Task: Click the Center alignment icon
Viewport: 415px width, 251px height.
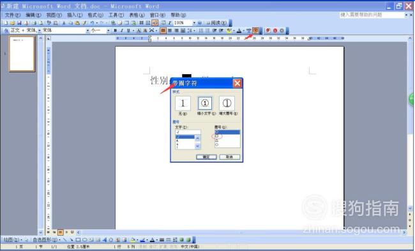Action: pos(170,31)
